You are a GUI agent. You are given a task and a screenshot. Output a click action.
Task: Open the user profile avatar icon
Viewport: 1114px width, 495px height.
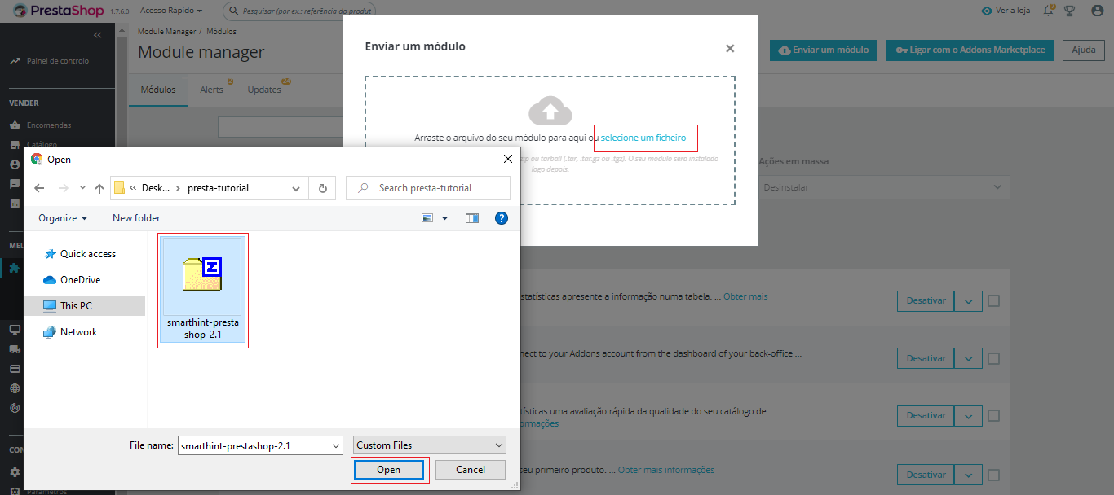coord(1097,11)
